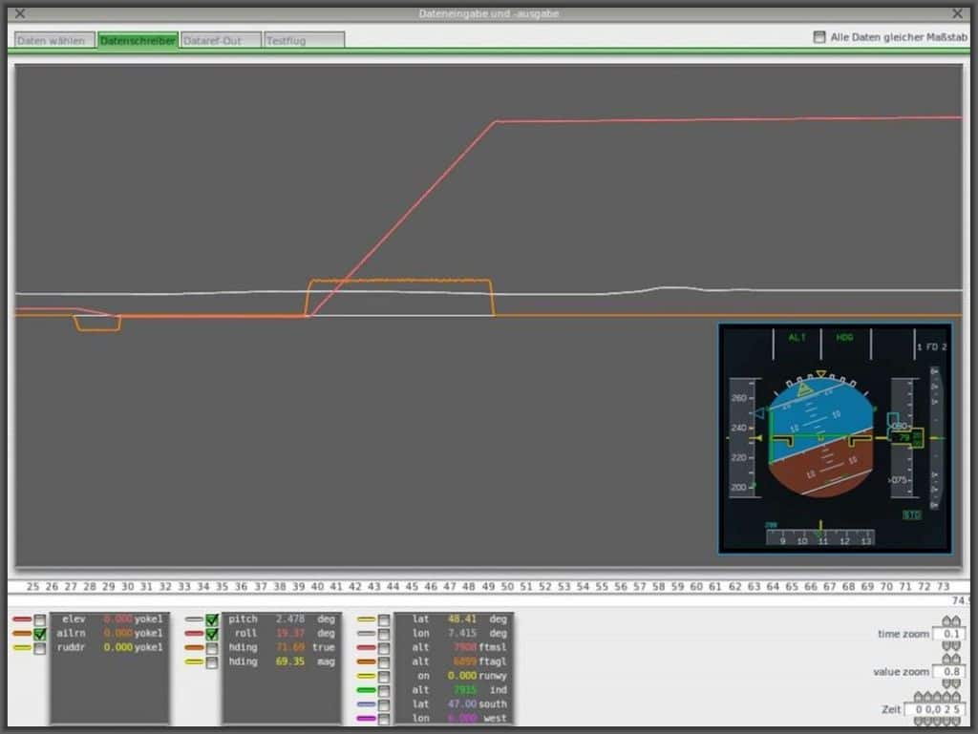Screen dimensions: 978x734
Task: Check the alt ftmsl plot checkbox
Action: (384, 648)
